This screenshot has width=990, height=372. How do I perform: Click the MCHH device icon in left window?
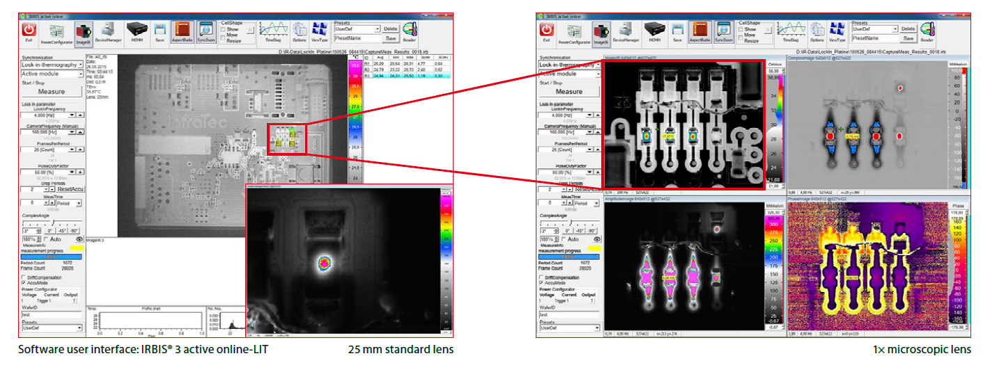pyautogui.click(x=136, y=32)
